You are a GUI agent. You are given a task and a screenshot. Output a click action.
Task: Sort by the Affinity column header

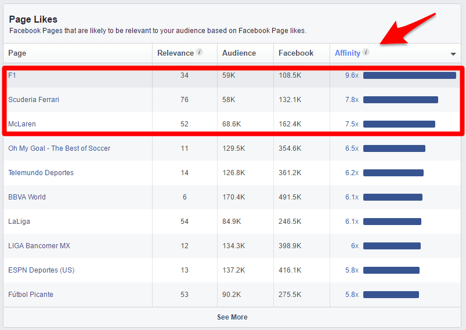(x=347, y=53)
